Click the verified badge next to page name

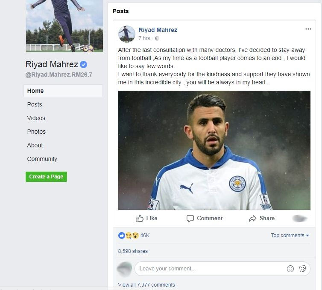(x=84, y=65)
